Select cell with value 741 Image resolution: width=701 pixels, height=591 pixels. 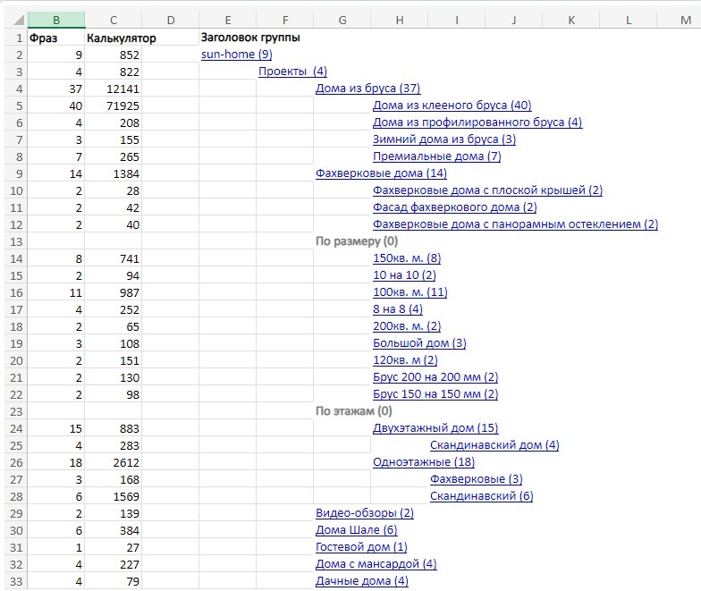(x=114, y=258)
